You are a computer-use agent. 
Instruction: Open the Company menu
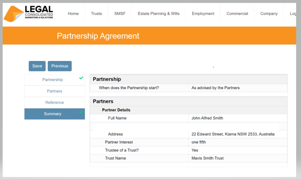pos(269,13)
